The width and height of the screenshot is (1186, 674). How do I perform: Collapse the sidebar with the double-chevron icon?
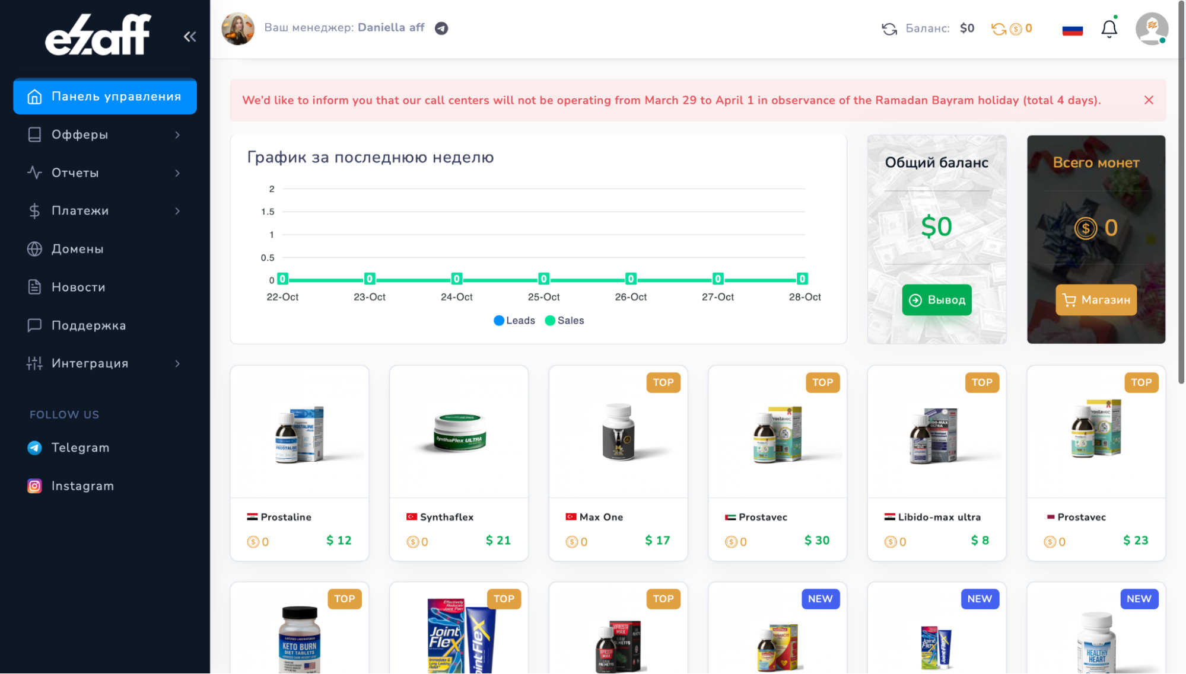[x=190, y=37]
